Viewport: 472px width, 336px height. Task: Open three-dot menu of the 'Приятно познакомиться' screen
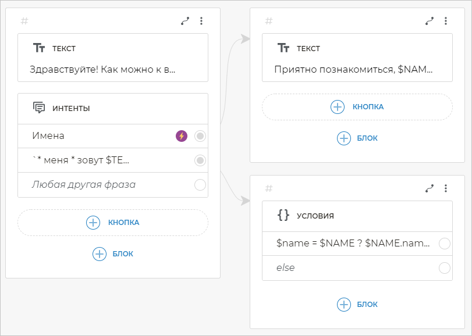[446, 21]
